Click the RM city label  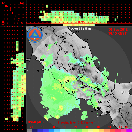tap(67, 81)
